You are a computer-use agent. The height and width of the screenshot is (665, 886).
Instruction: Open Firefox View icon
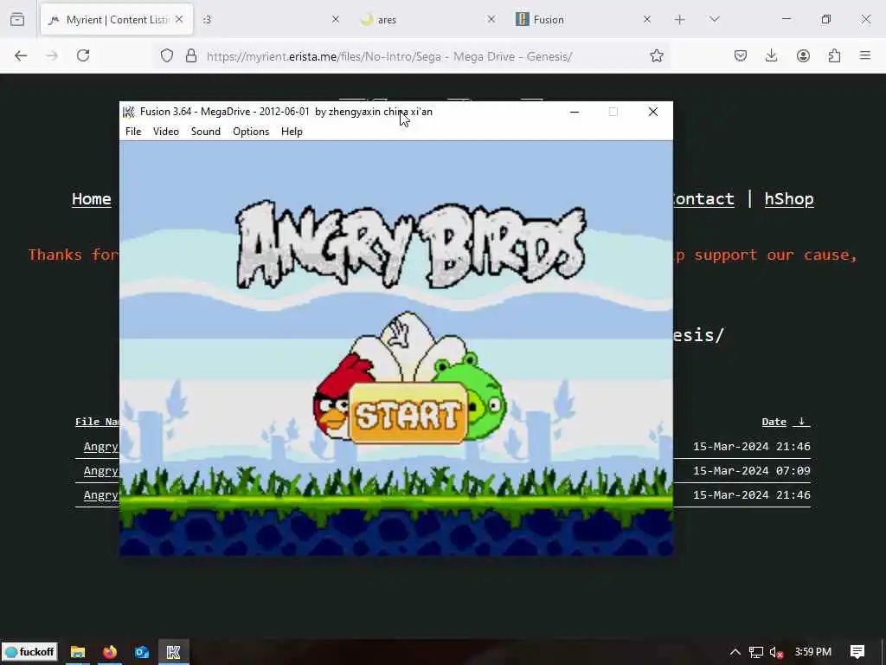click(17, 20)
